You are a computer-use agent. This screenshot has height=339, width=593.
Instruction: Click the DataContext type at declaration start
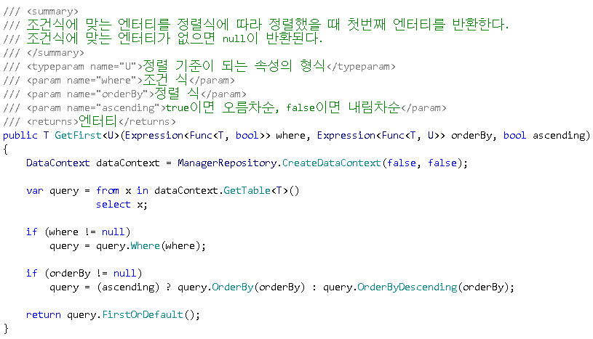pyautogui.click(x=58, y=163)
